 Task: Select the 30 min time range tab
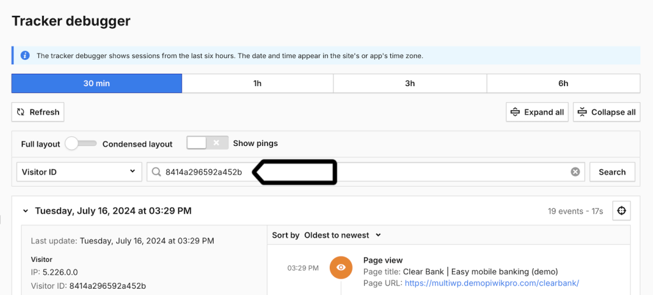tap(97, 83)
